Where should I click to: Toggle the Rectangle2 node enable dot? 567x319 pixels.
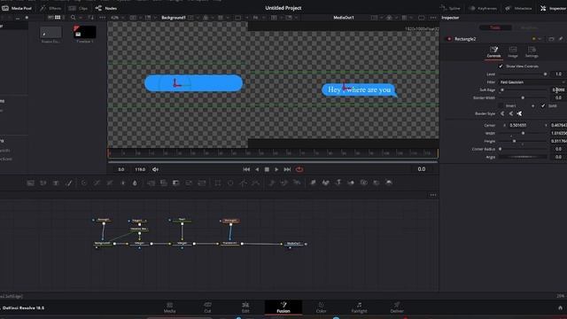pyautogui.click(x=449, y=39)
